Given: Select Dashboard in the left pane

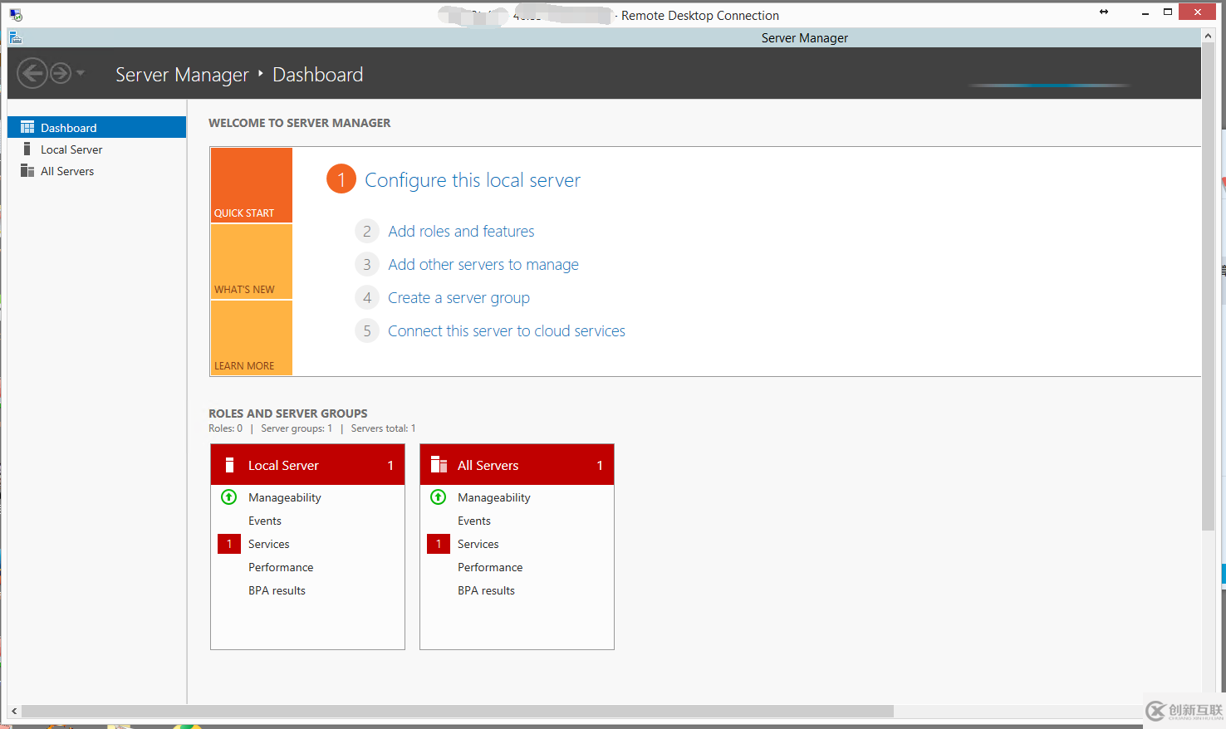Looking at the screenshot, I should pos(96,127).
